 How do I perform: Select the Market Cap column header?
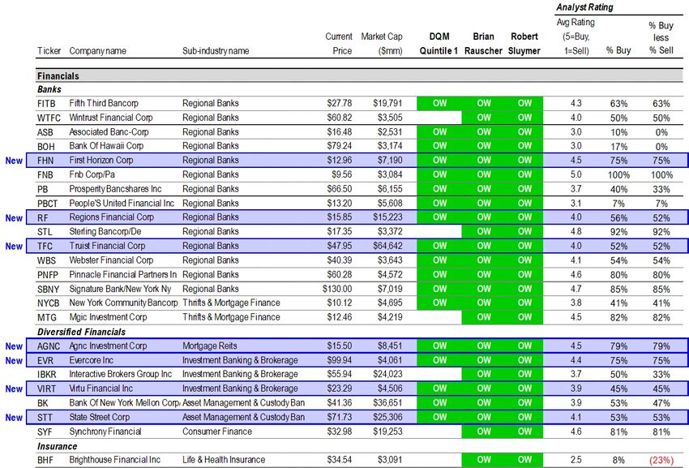point(382,44)
